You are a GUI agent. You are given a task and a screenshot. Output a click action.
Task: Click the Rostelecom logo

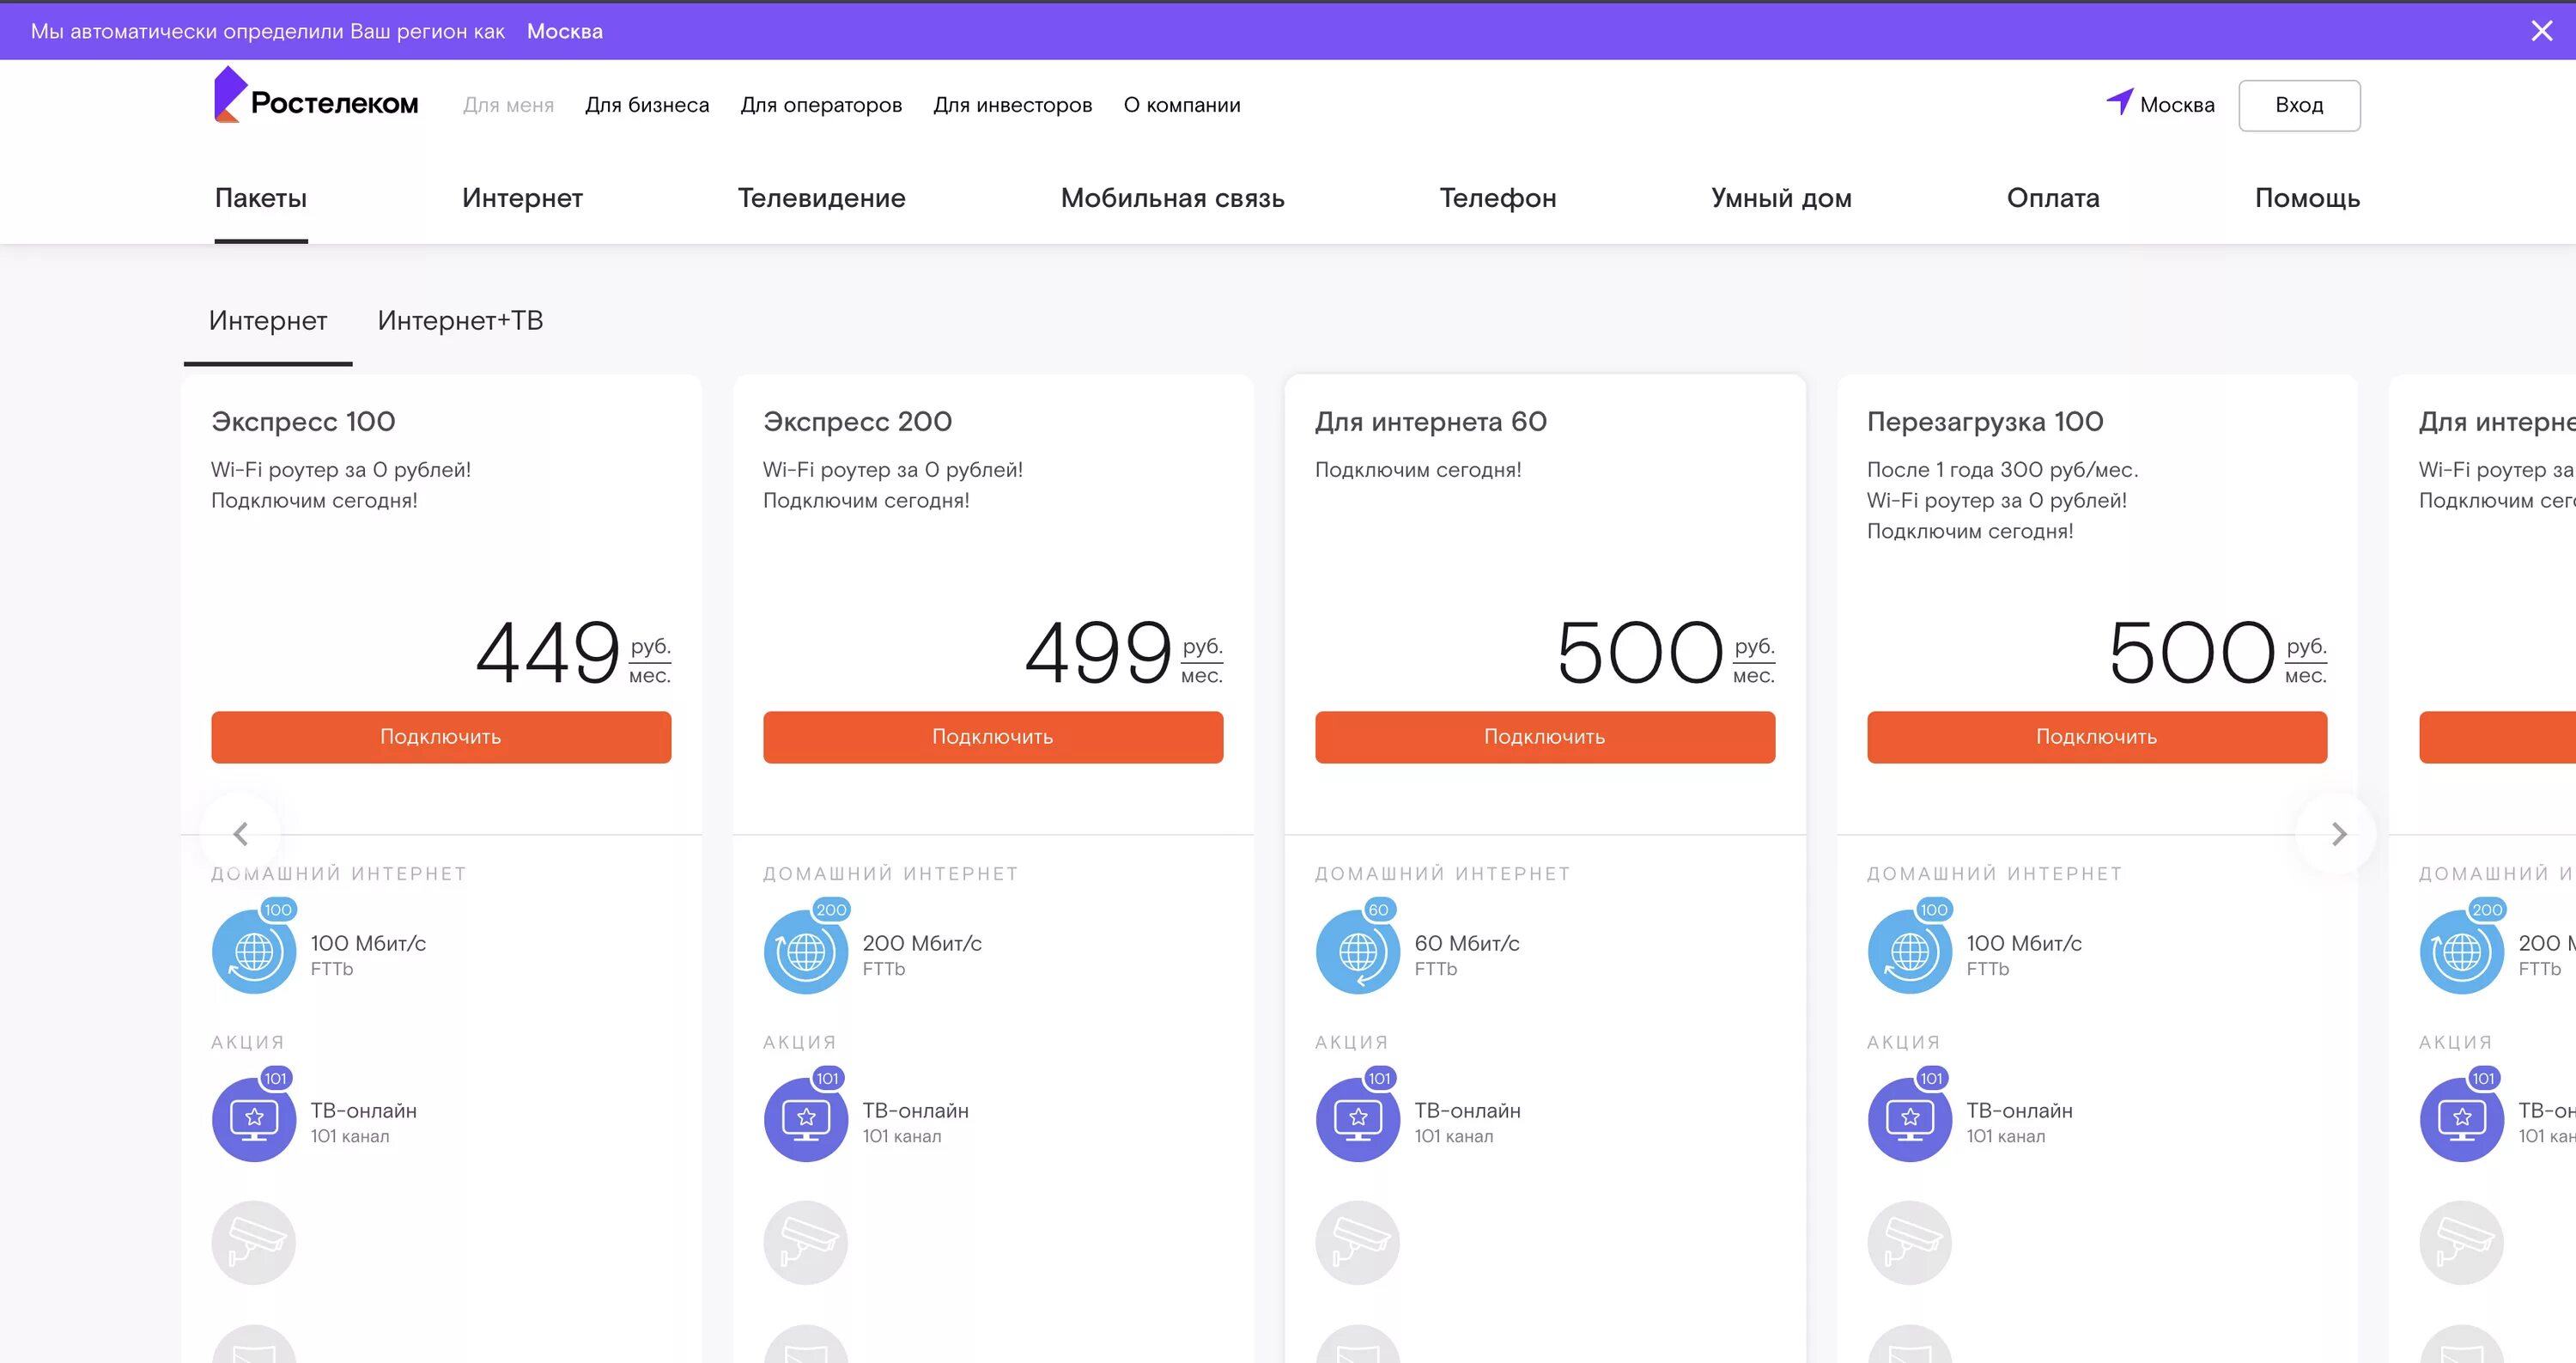point(316,97)
